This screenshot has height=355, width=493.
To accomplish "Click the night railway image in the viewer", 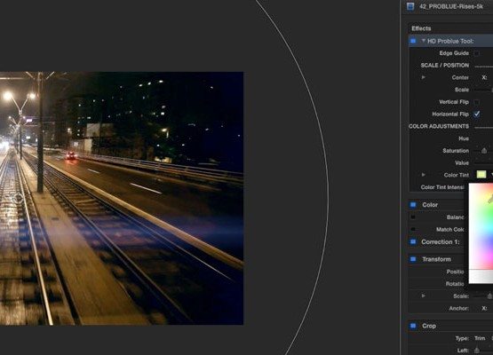I will tap(122, 198).
